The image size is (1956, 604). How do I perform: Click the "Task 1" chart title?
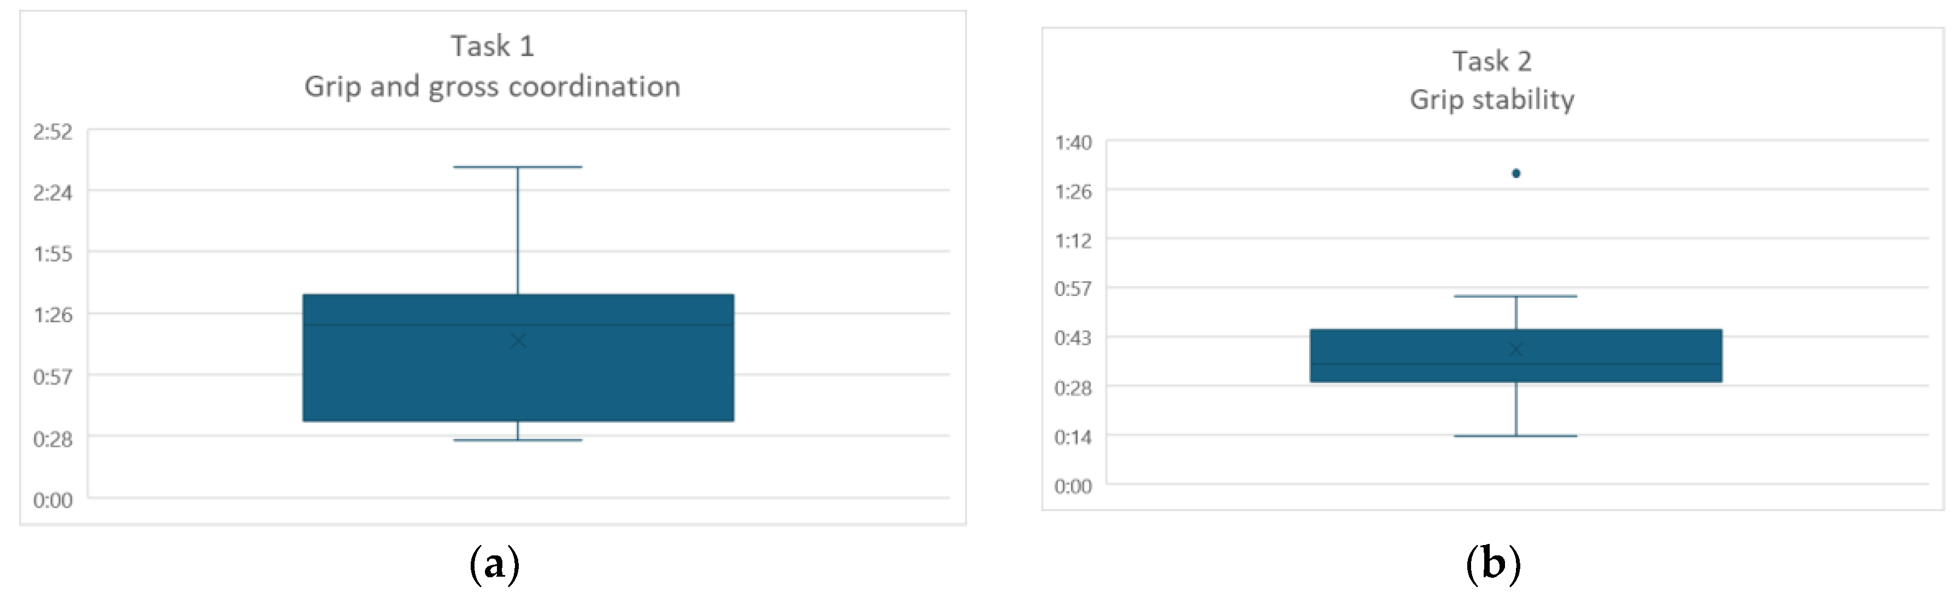[493, 47]
